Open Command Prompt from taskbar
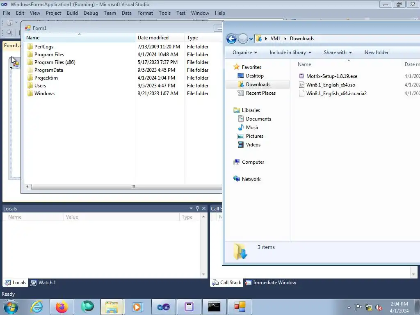 click(x=214, y=307)
